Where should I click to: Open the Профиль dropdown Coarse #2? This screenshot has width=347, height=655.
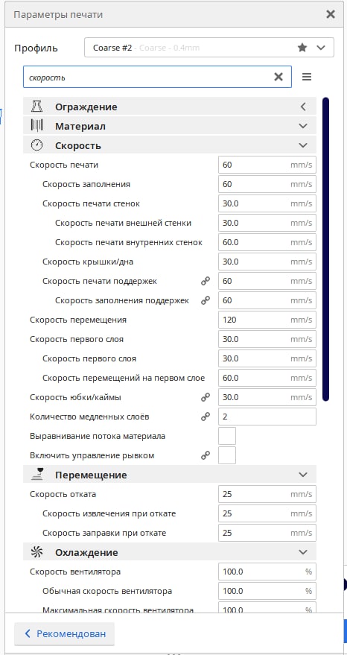click(x=208, y=48)
